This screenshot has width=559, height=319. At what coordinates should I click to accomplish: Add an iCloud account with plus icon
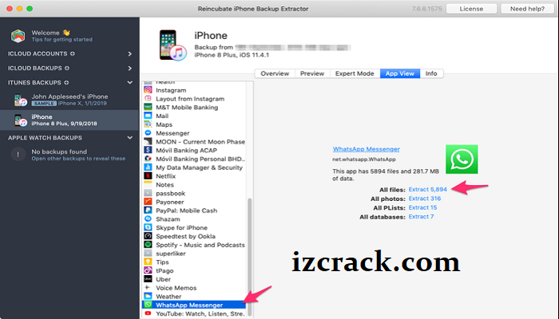click(x=73, y=53)
